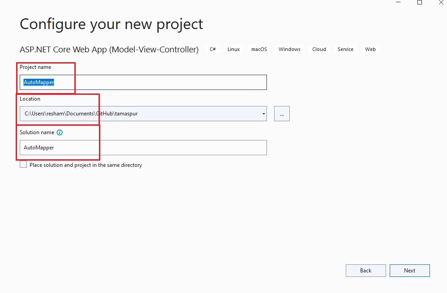Click the Windows tag
The width and height of the screenshot is (447, 293).
[x=289, y=49]
